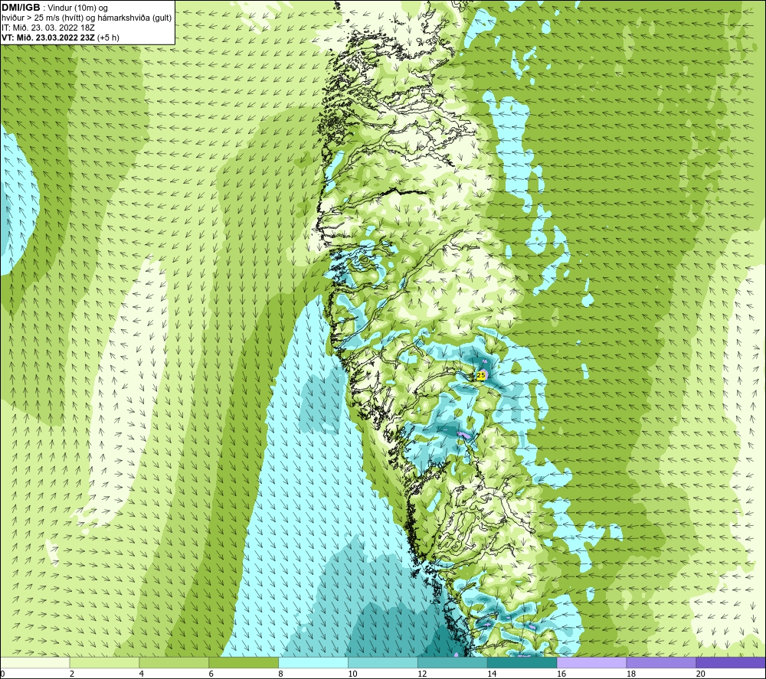Click the legend label '16'
766x679 pixels.
(561, 674)
